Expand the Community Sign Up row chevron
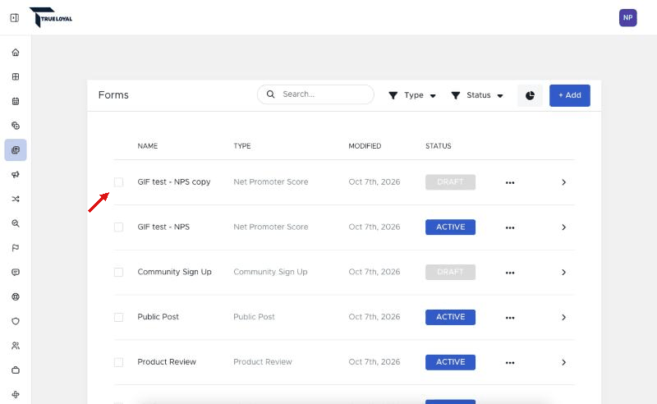This screenshot has width=657, height=404. tap(563, 273)
